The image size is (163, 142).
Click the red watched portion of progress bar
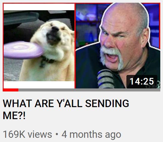[x=11, y=90]
